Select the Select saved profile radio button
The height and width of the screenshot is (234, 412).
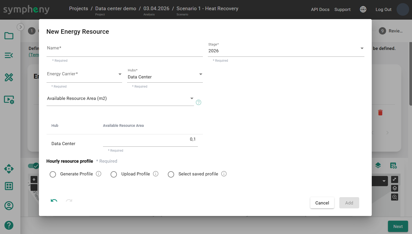[x=171, y=174]
